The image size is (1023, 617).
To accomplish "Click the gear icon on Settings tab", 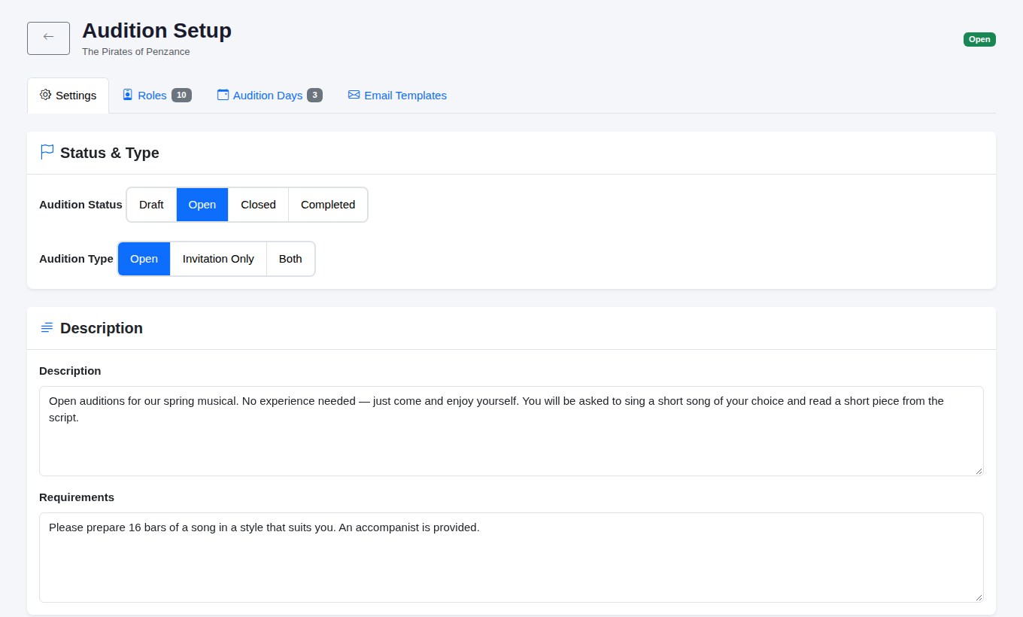I will point(45,95).
